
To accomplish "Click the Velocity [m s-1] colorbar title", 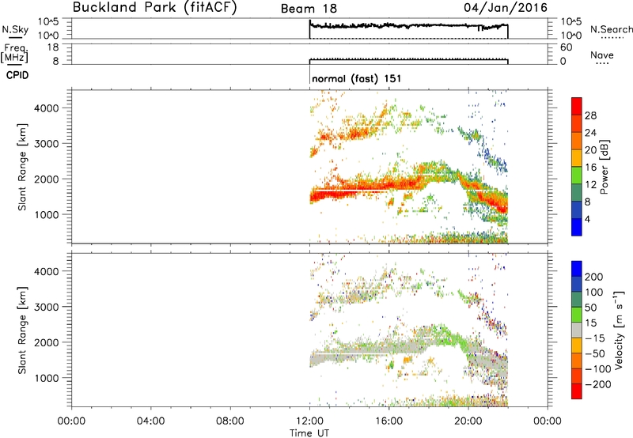I will click(x=619, y=330).
